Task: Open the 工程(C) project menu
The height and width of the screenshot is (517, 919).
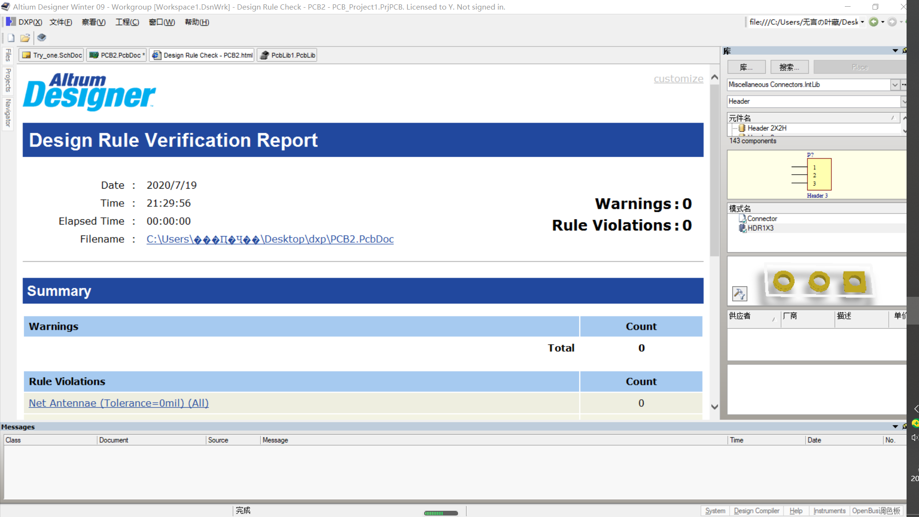Action: point(127,22)
